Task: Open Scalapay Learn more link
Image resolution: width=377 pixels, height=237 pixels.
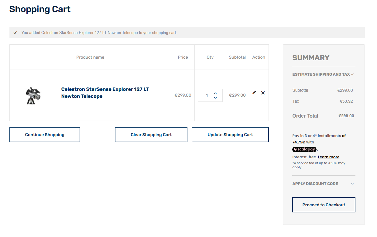Action: 328,157
